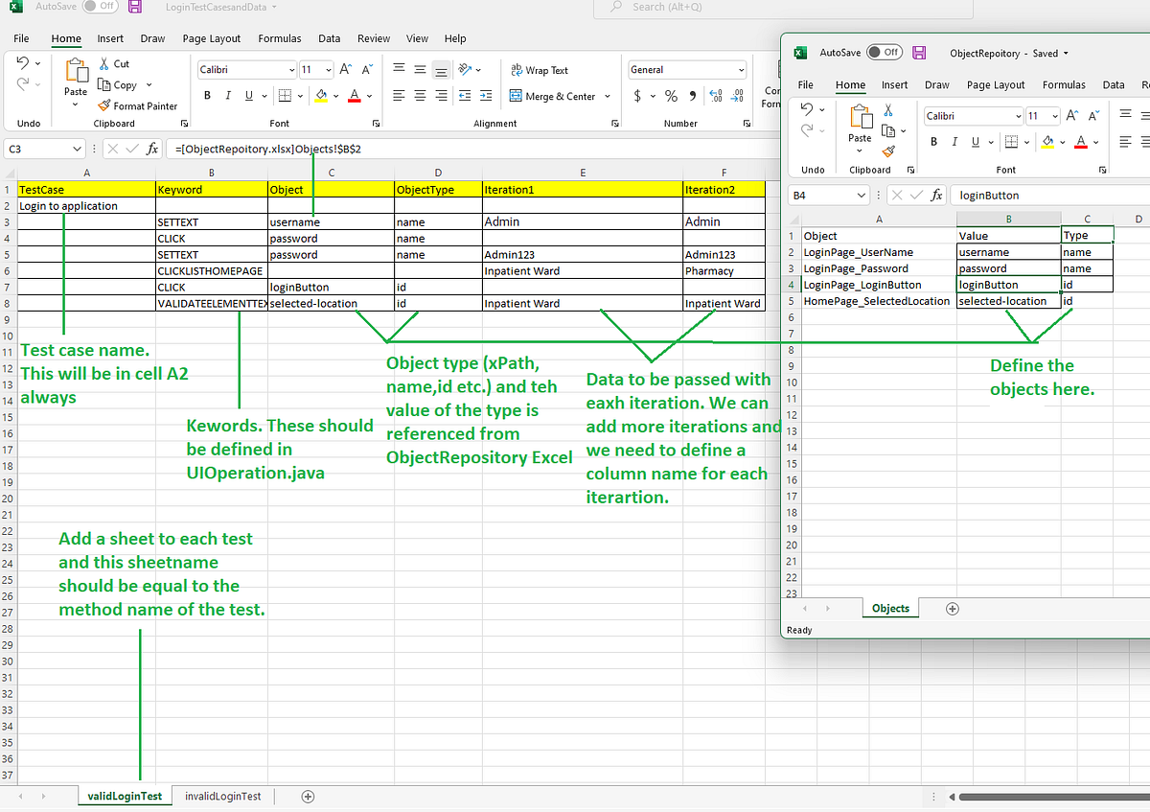Toggle Bold formatting in ObjectRepository window

[x=933, y=141]
